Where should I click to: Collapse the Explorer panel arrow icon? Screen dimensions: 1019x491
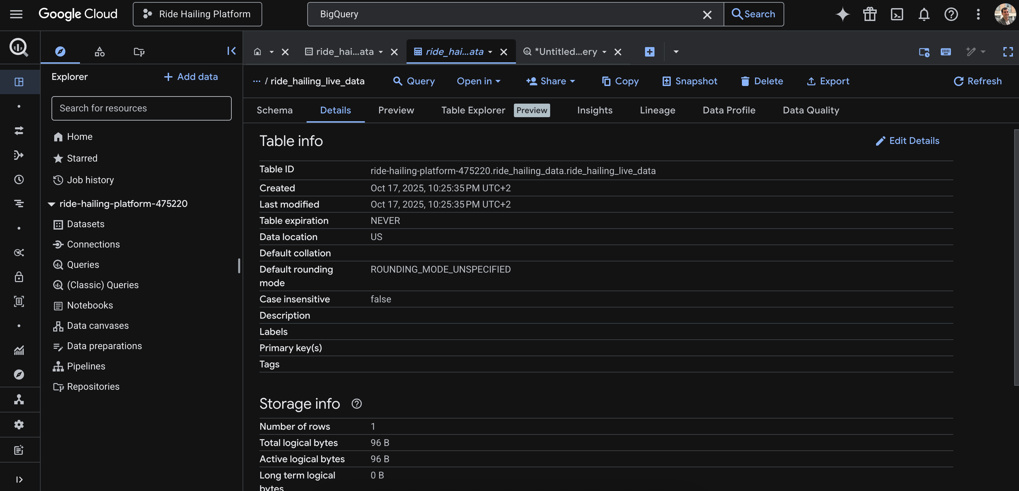click(x=231, y=51)
